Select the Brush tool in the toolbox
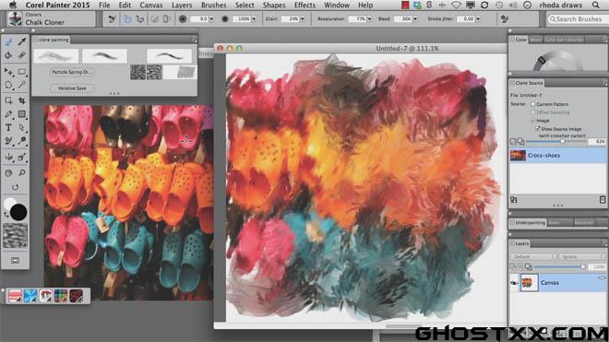This screenshot has height=342, width=609. point(8,41)
